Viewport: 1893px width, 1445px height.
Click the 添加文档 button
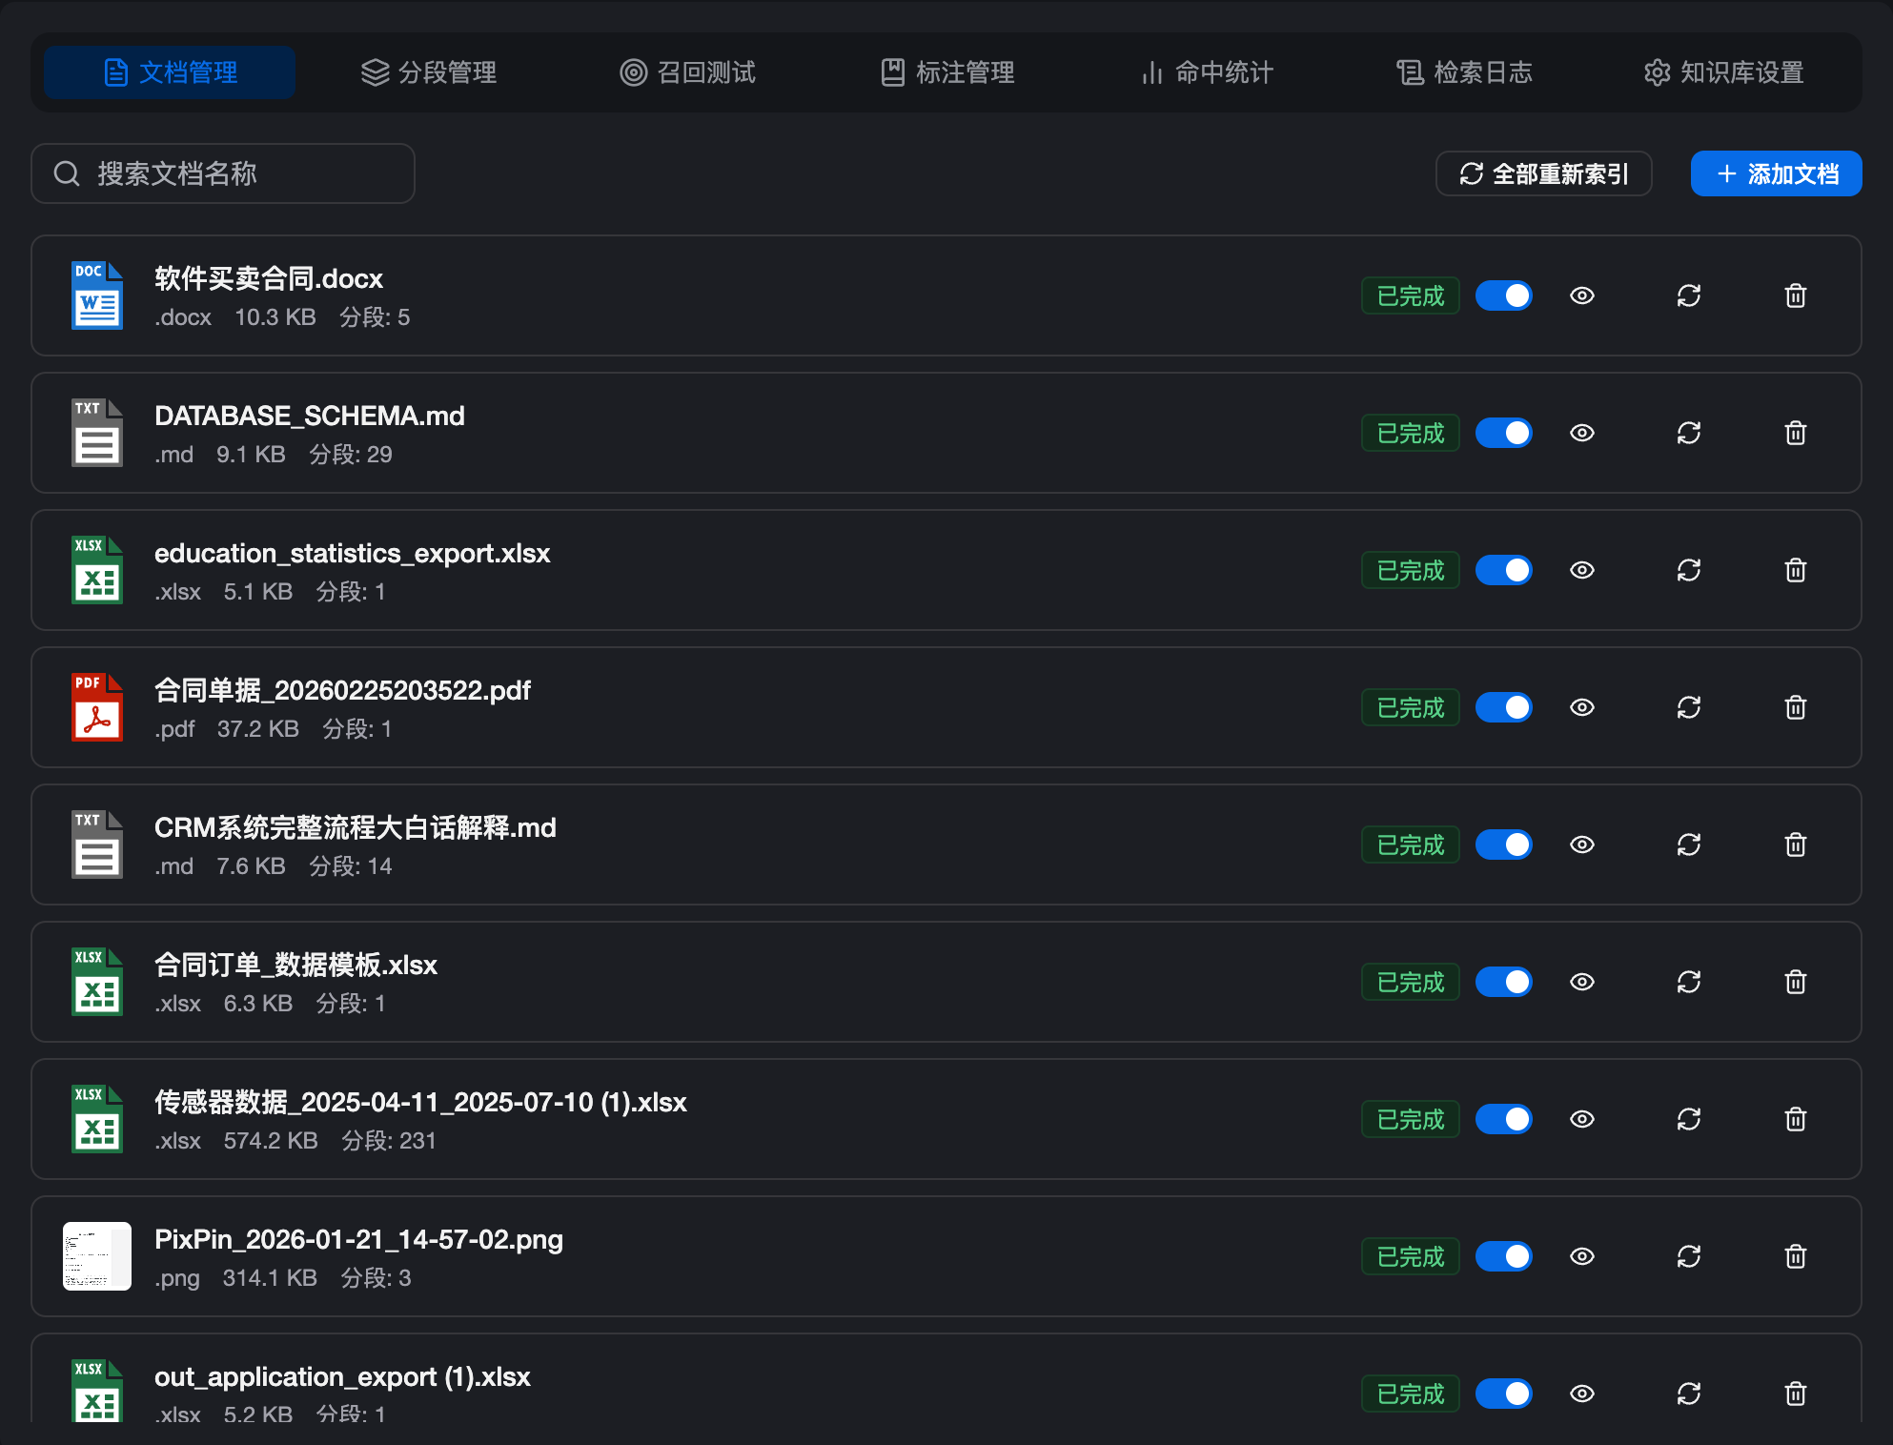tap(1775, 173)
